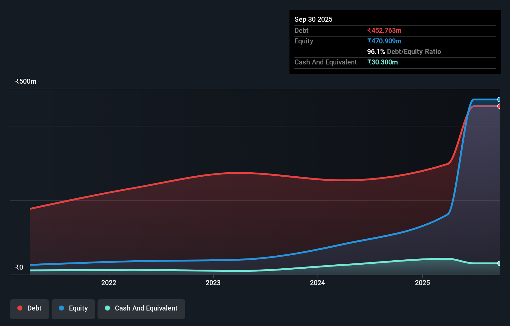The width and height of the screenshot is (510, 326).
Task: Click the Sep 30 2025 tooltip header
Action: coord(313,19)
